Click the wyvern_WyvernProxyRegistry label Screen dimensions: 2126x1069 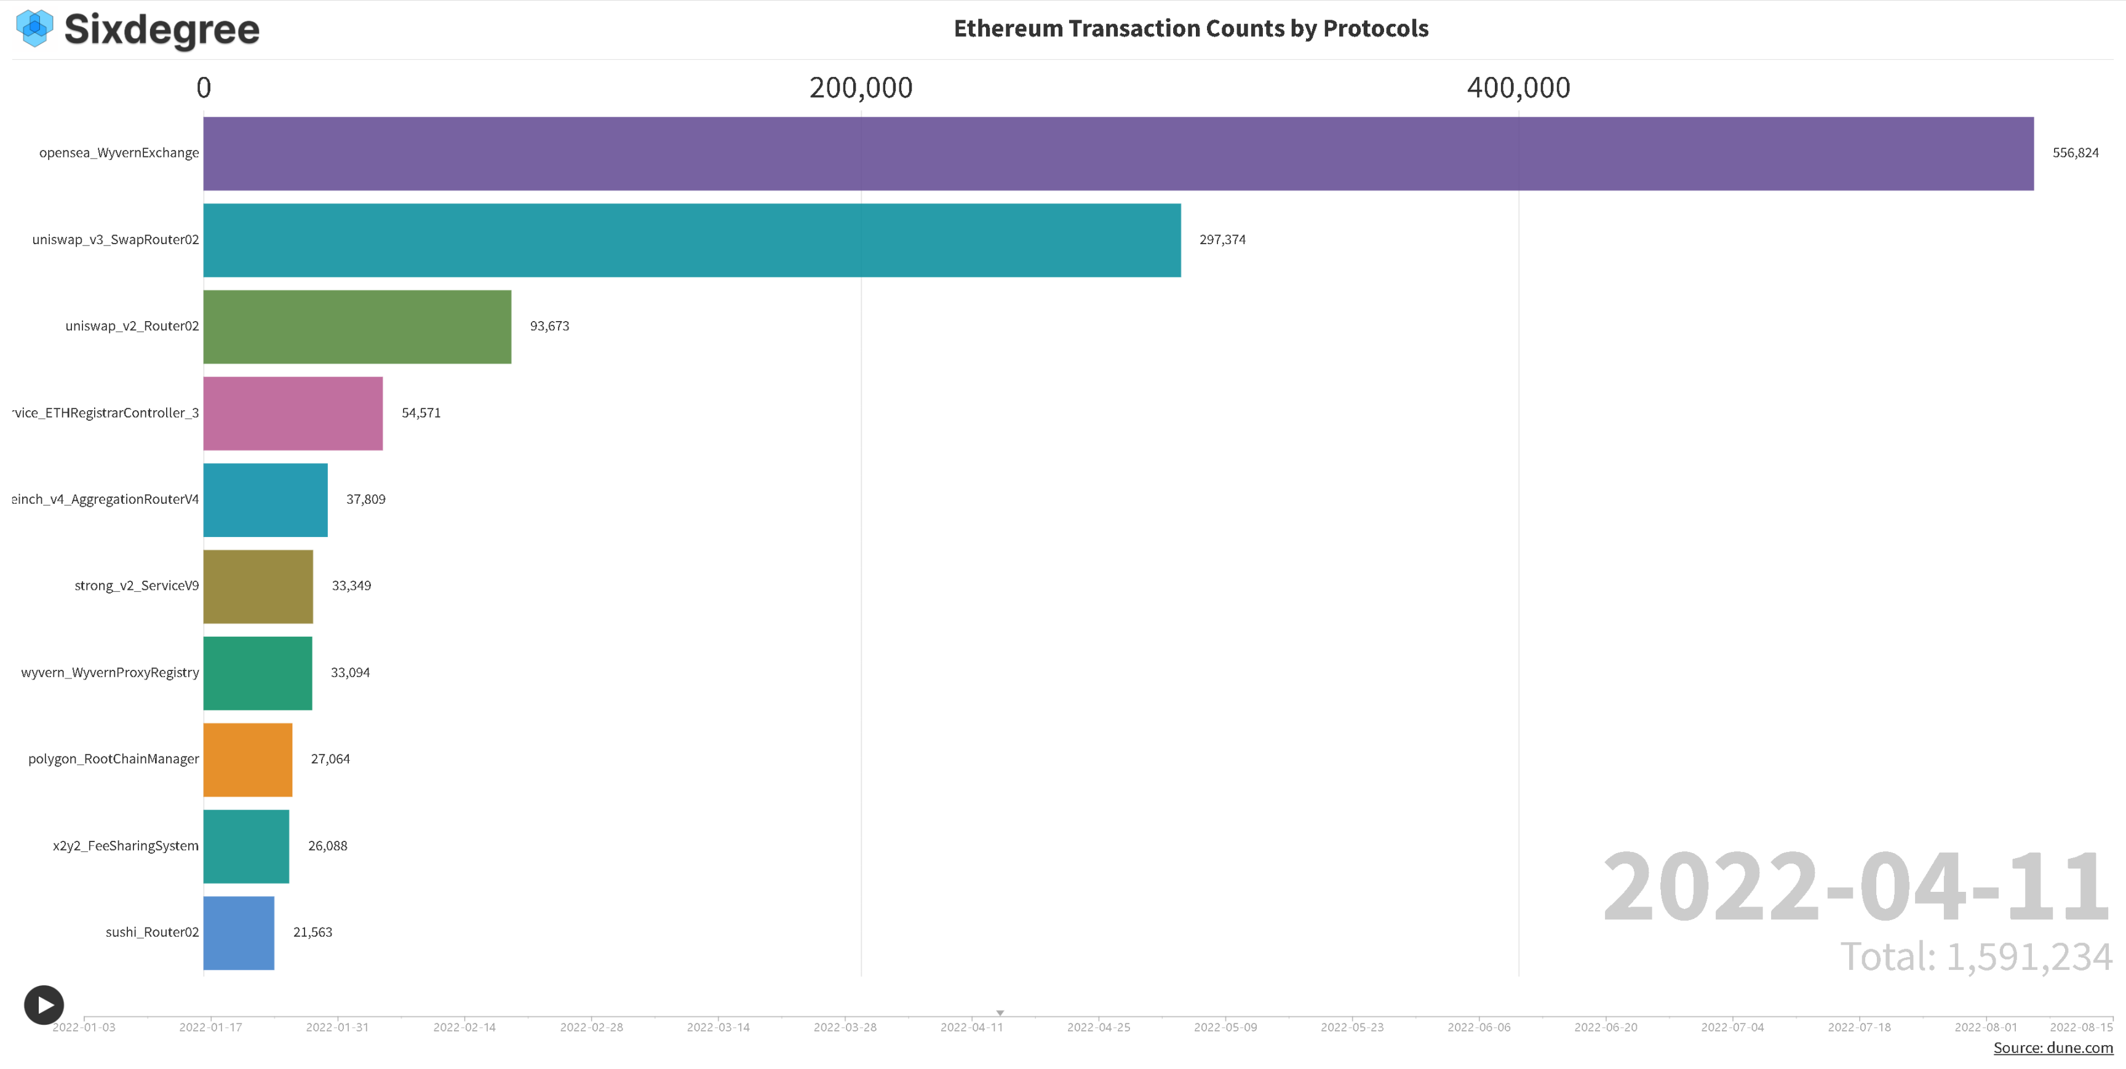click(109, 672)
